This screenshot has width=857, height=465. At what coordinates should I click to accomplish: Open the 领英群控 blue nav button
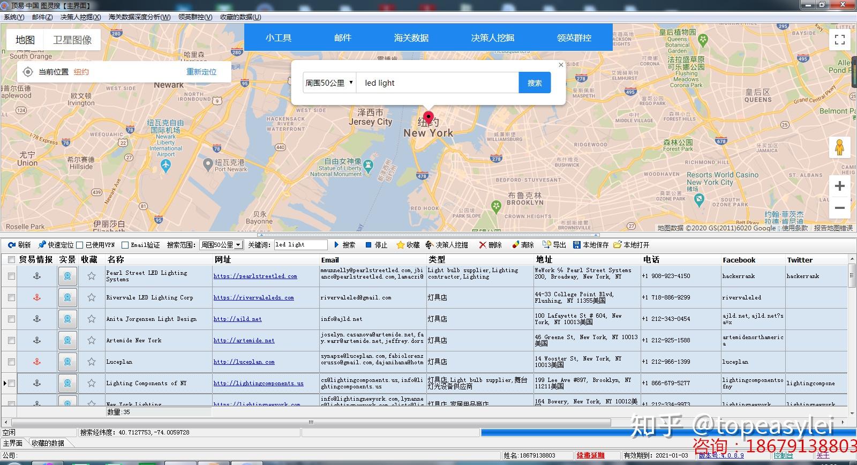click(x=574, y=37)
